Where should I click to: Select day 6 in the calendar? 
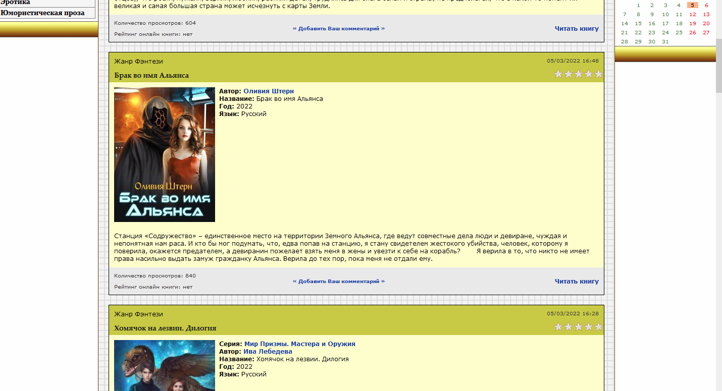tap(706, 6)
